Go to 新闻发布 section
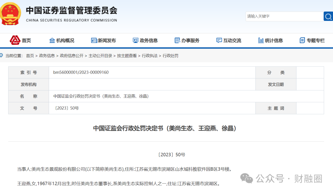Image resolution: width=333 pixels, height=192 pixels. coord(107,41)
